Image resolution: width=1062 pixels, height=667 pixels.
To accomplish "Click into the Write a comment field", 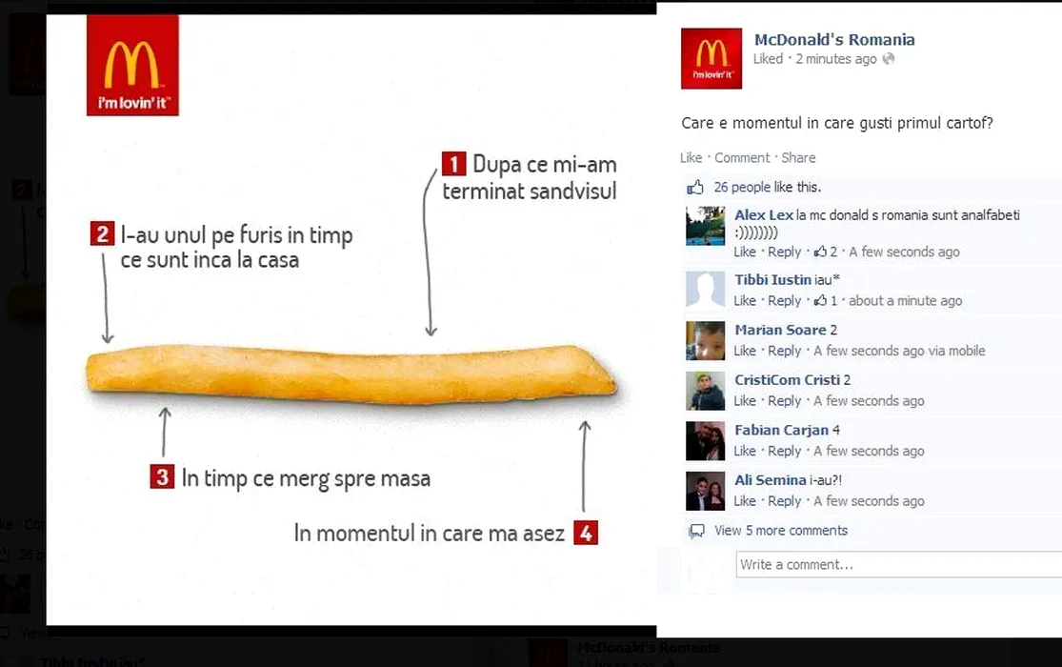I will pos(899,564).
